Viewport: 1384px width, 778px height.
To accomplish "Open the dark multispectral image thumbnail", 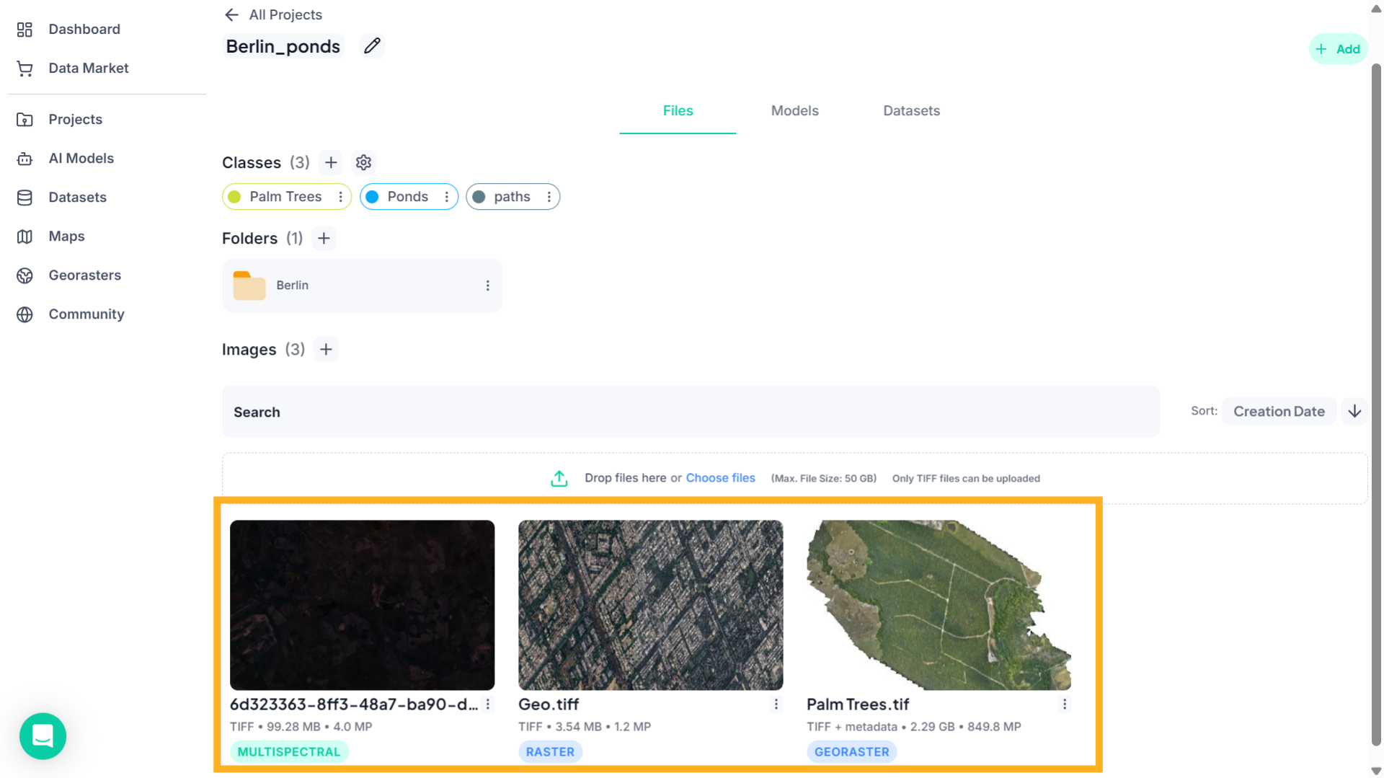I will 362,605.
